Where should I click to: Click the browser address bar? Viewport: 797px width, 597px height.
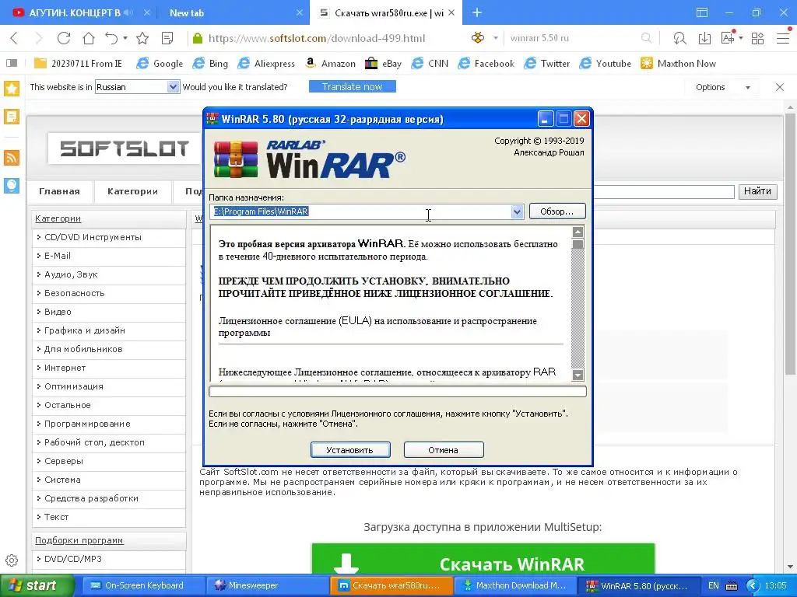325,38
